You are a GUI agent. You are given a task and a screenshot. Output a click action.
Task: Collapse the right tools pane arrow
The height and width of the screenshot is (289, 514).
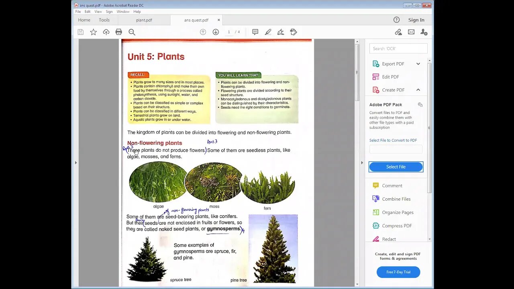click(x=362, y=163)
